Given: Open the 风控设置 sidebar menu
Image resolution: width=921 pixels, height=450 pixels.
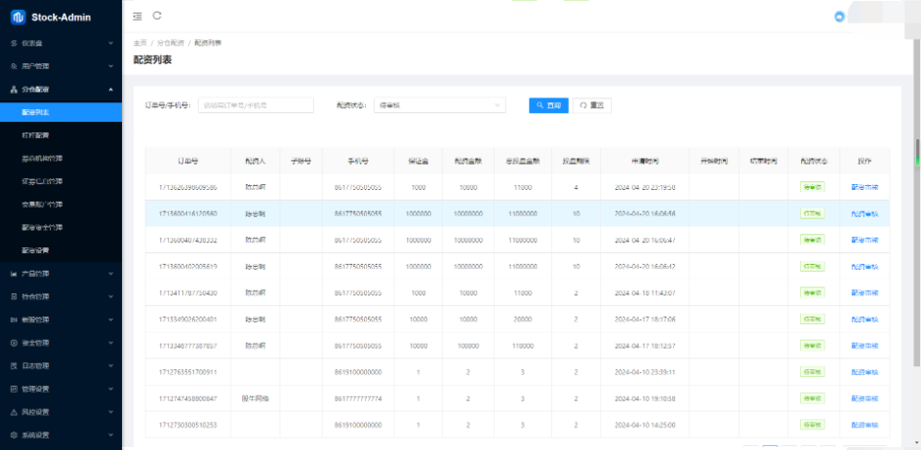Looking at the screenshot, I should coord(61,412).
